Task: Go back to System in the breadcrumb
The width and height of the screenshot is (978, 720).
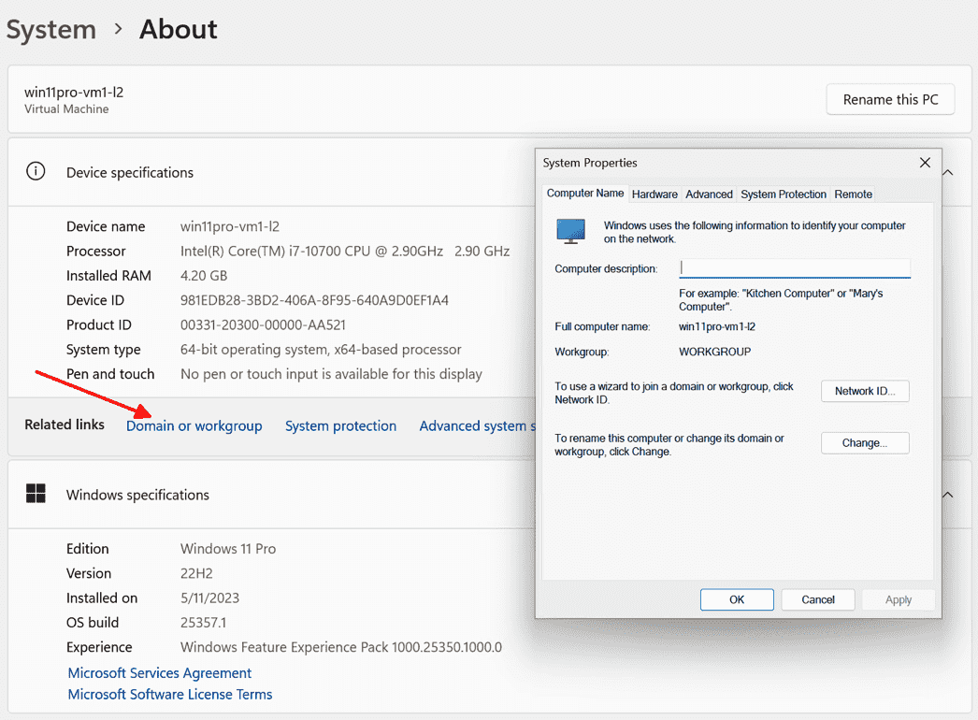Action: [x=51, y=29]
